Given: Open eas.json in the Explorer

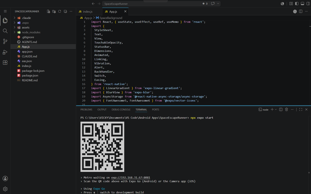Looking at the screenshot, I should tap(43, 61).
